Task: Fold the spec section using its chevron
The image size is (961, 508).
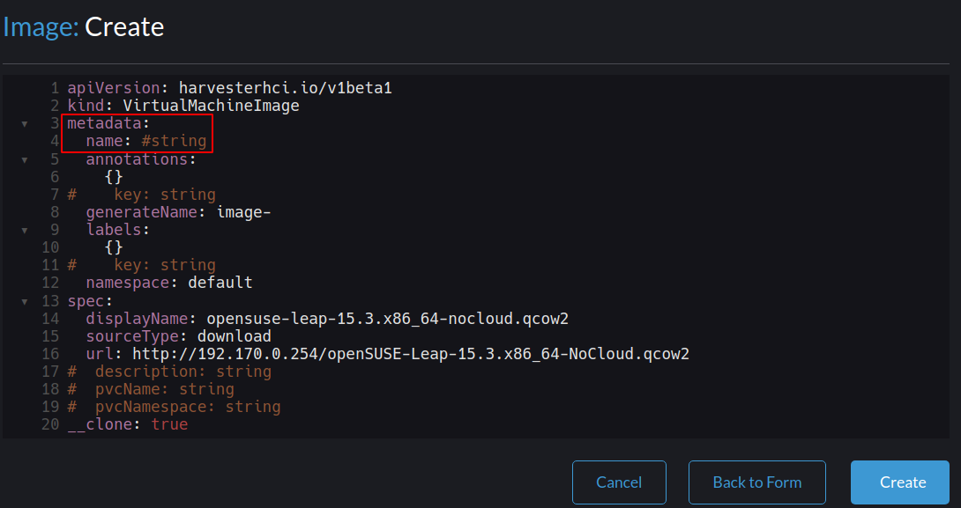Action: click(25, 300)
